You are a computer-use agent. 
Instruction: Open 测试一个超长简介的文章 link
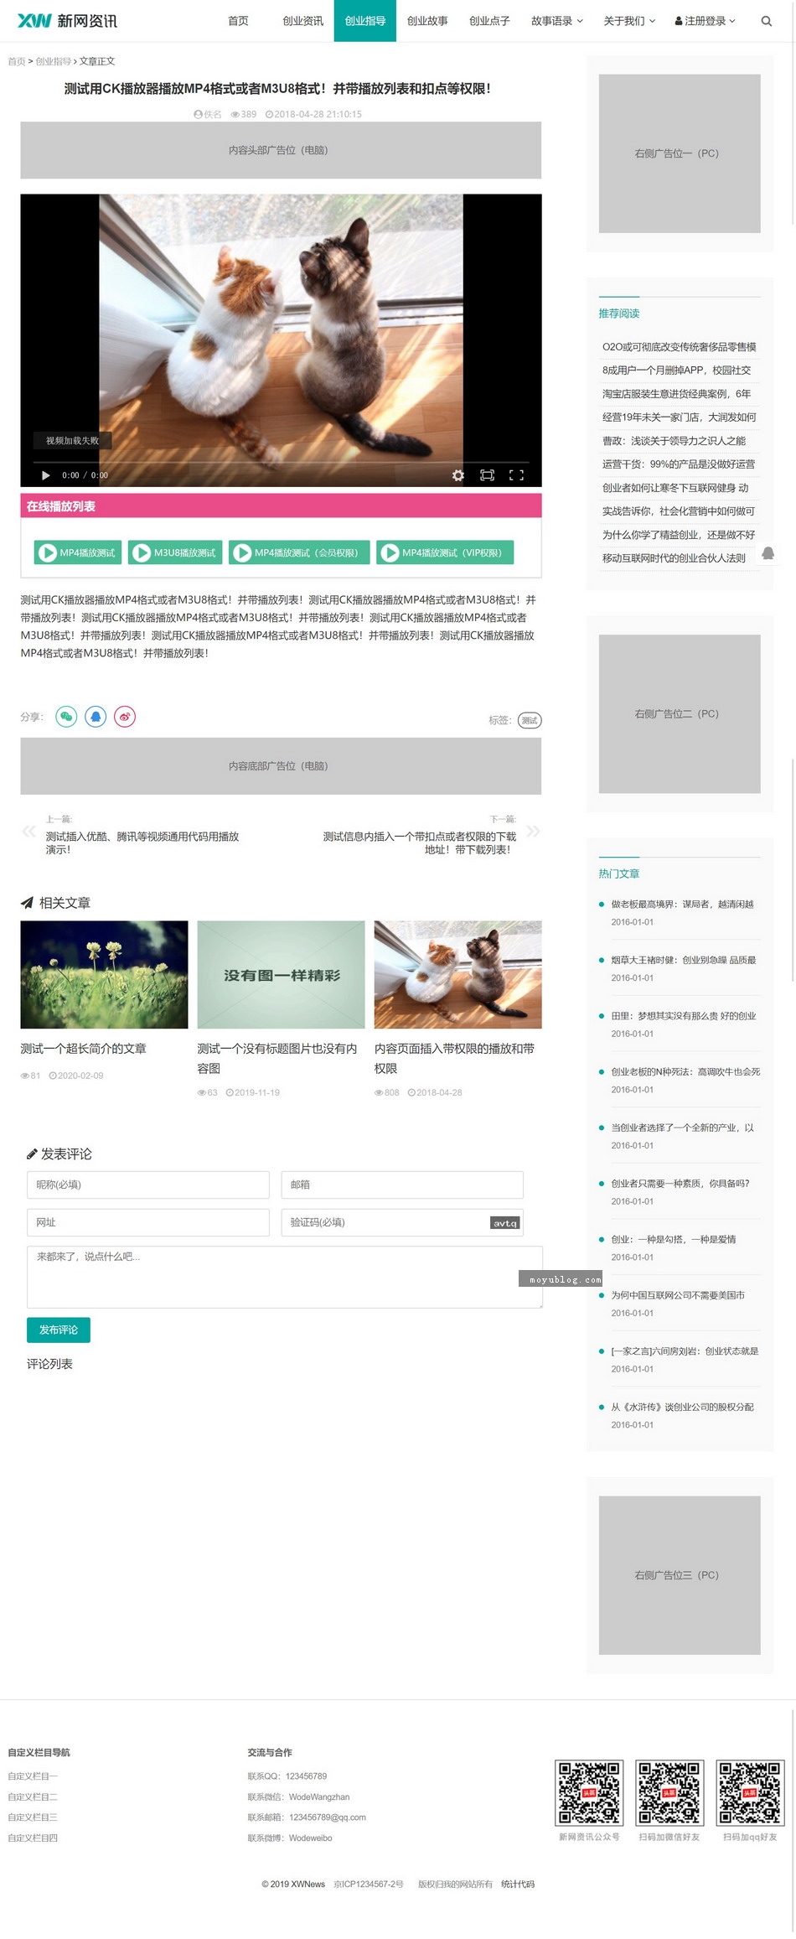[84, 1049]
